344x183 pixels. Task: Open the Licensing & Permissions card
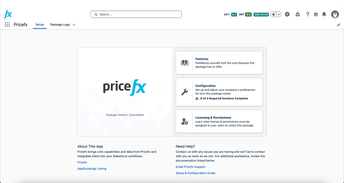click(219, 121)
